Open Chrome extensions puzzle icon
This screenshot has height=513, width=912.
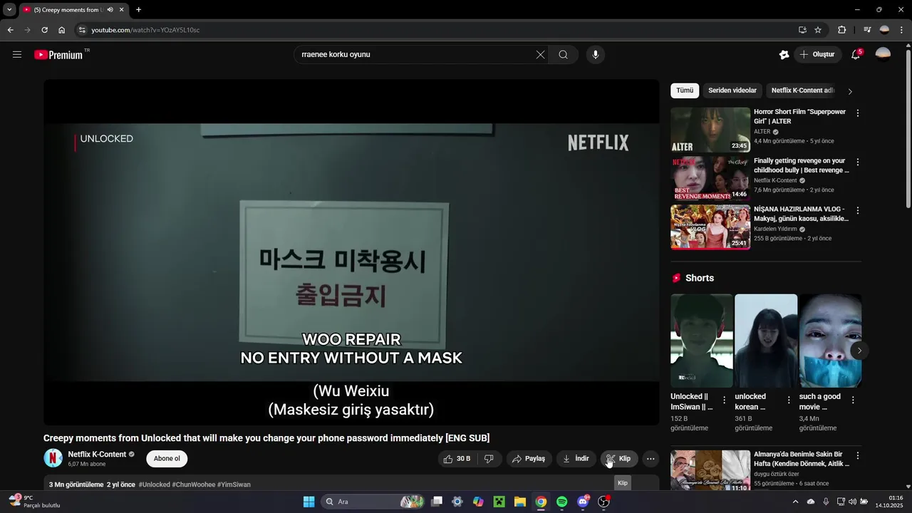coord(842,30)
